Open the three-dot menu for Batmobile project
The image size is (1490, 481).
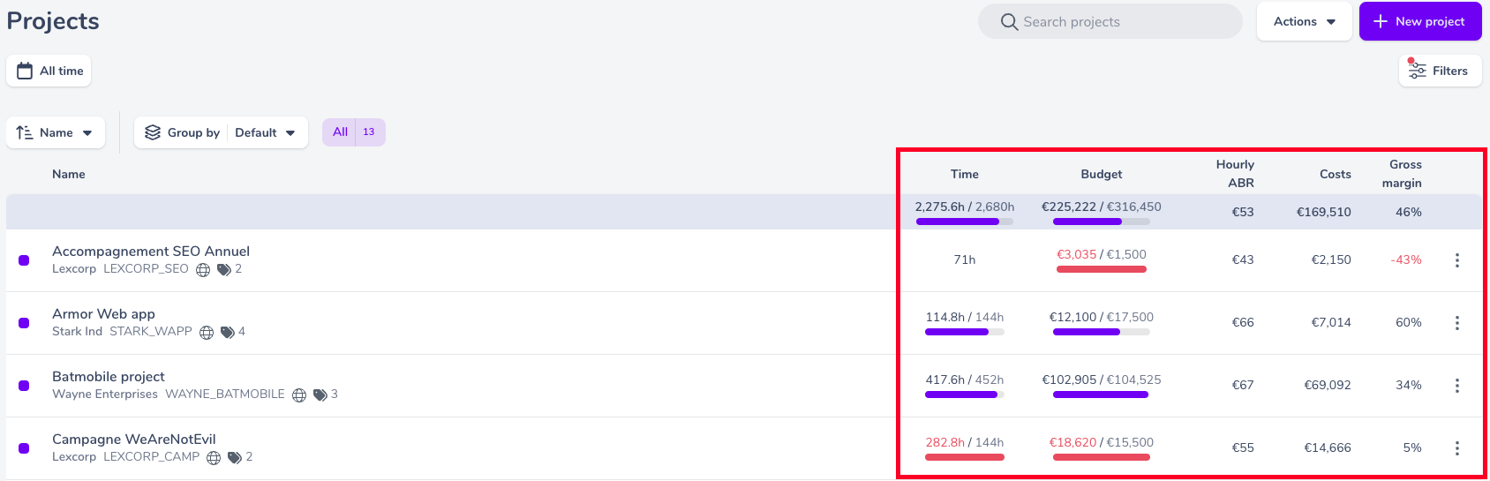coord(1456,385)
